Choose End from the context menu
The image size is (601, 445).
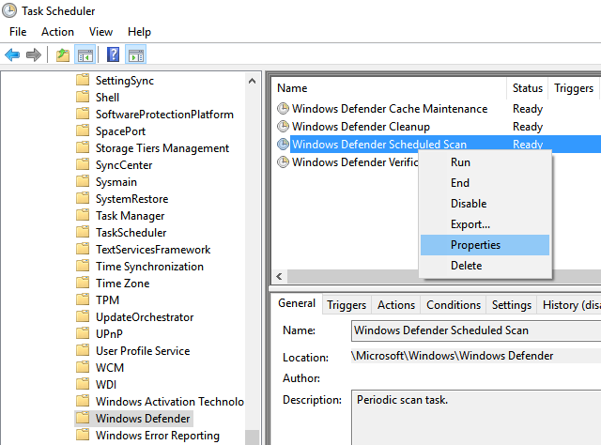[485, 183]
